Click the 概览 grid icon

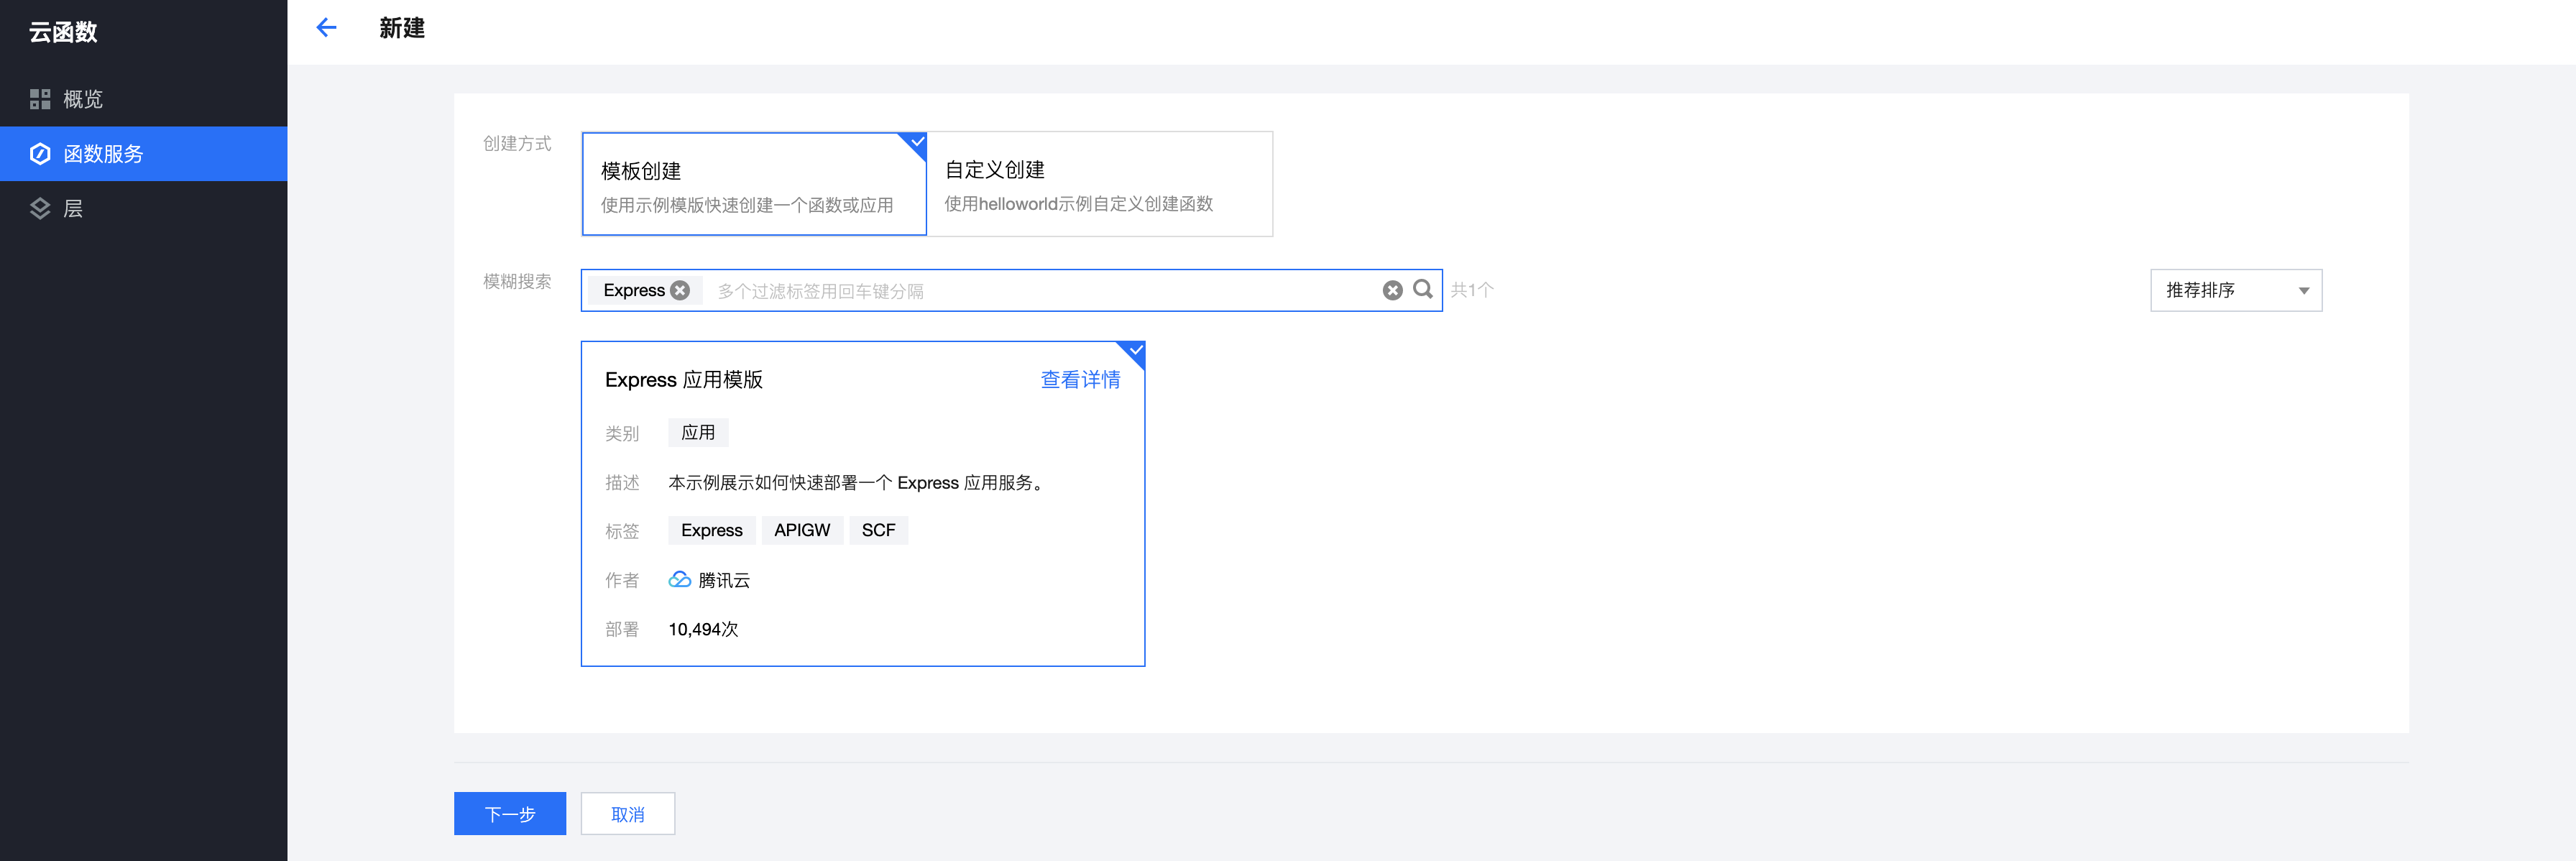tap(40, 99)
